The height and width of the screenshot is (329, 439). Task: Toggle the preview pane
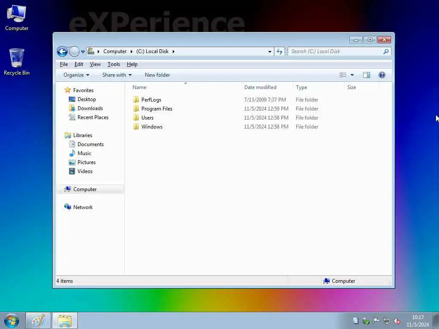(367, 75)
